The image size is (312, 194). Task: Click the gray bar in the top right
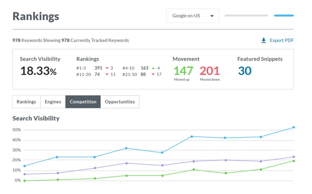pos(246,16)
